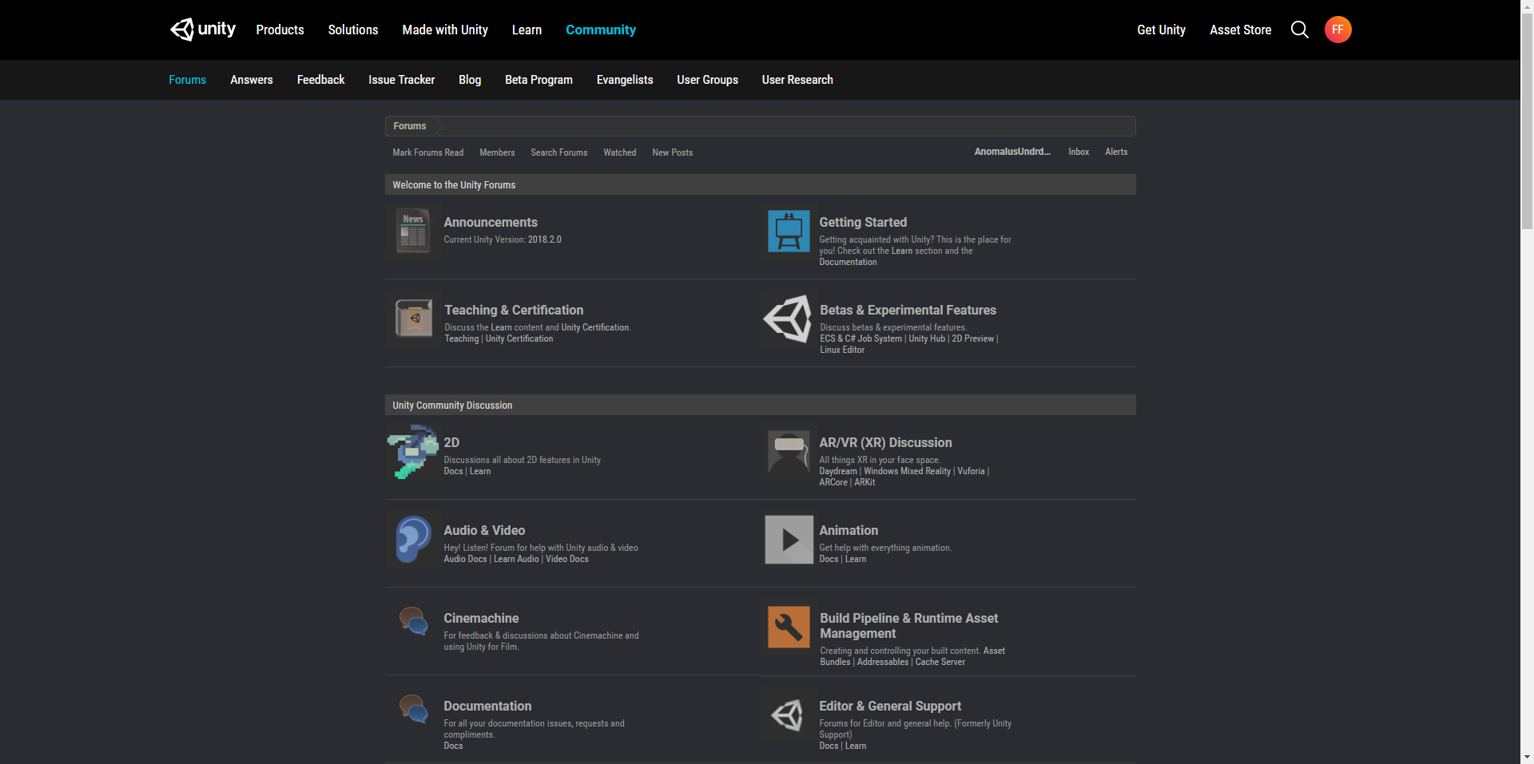The height and width of the screenshot is (764, 1534).
Task: Click the AR/VR headset icon
Action: tap(789, 453)
